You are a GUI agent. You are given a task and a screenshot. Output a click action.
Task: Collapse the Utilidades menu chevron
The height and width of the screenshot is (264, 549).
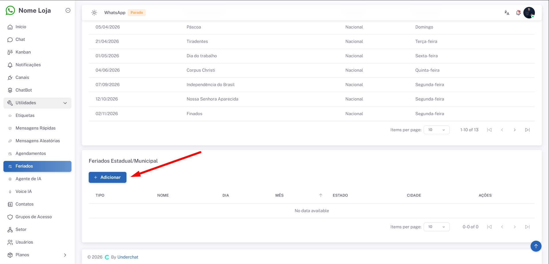[65, 103]
